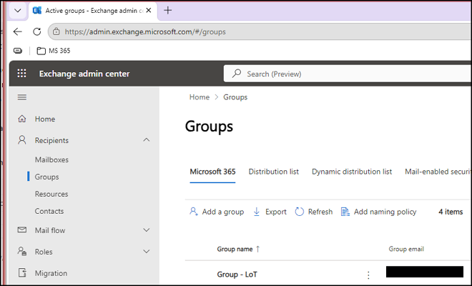Open a new browser tab
The height and width of the screenshot is (286, 472).
pos(167,10)
